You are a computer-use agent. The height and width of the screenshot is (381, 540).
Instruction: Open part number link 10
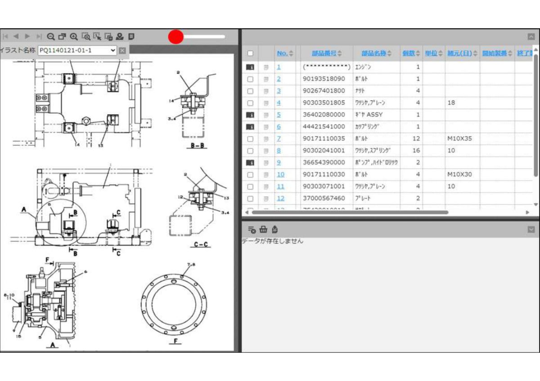click(281, 174)
